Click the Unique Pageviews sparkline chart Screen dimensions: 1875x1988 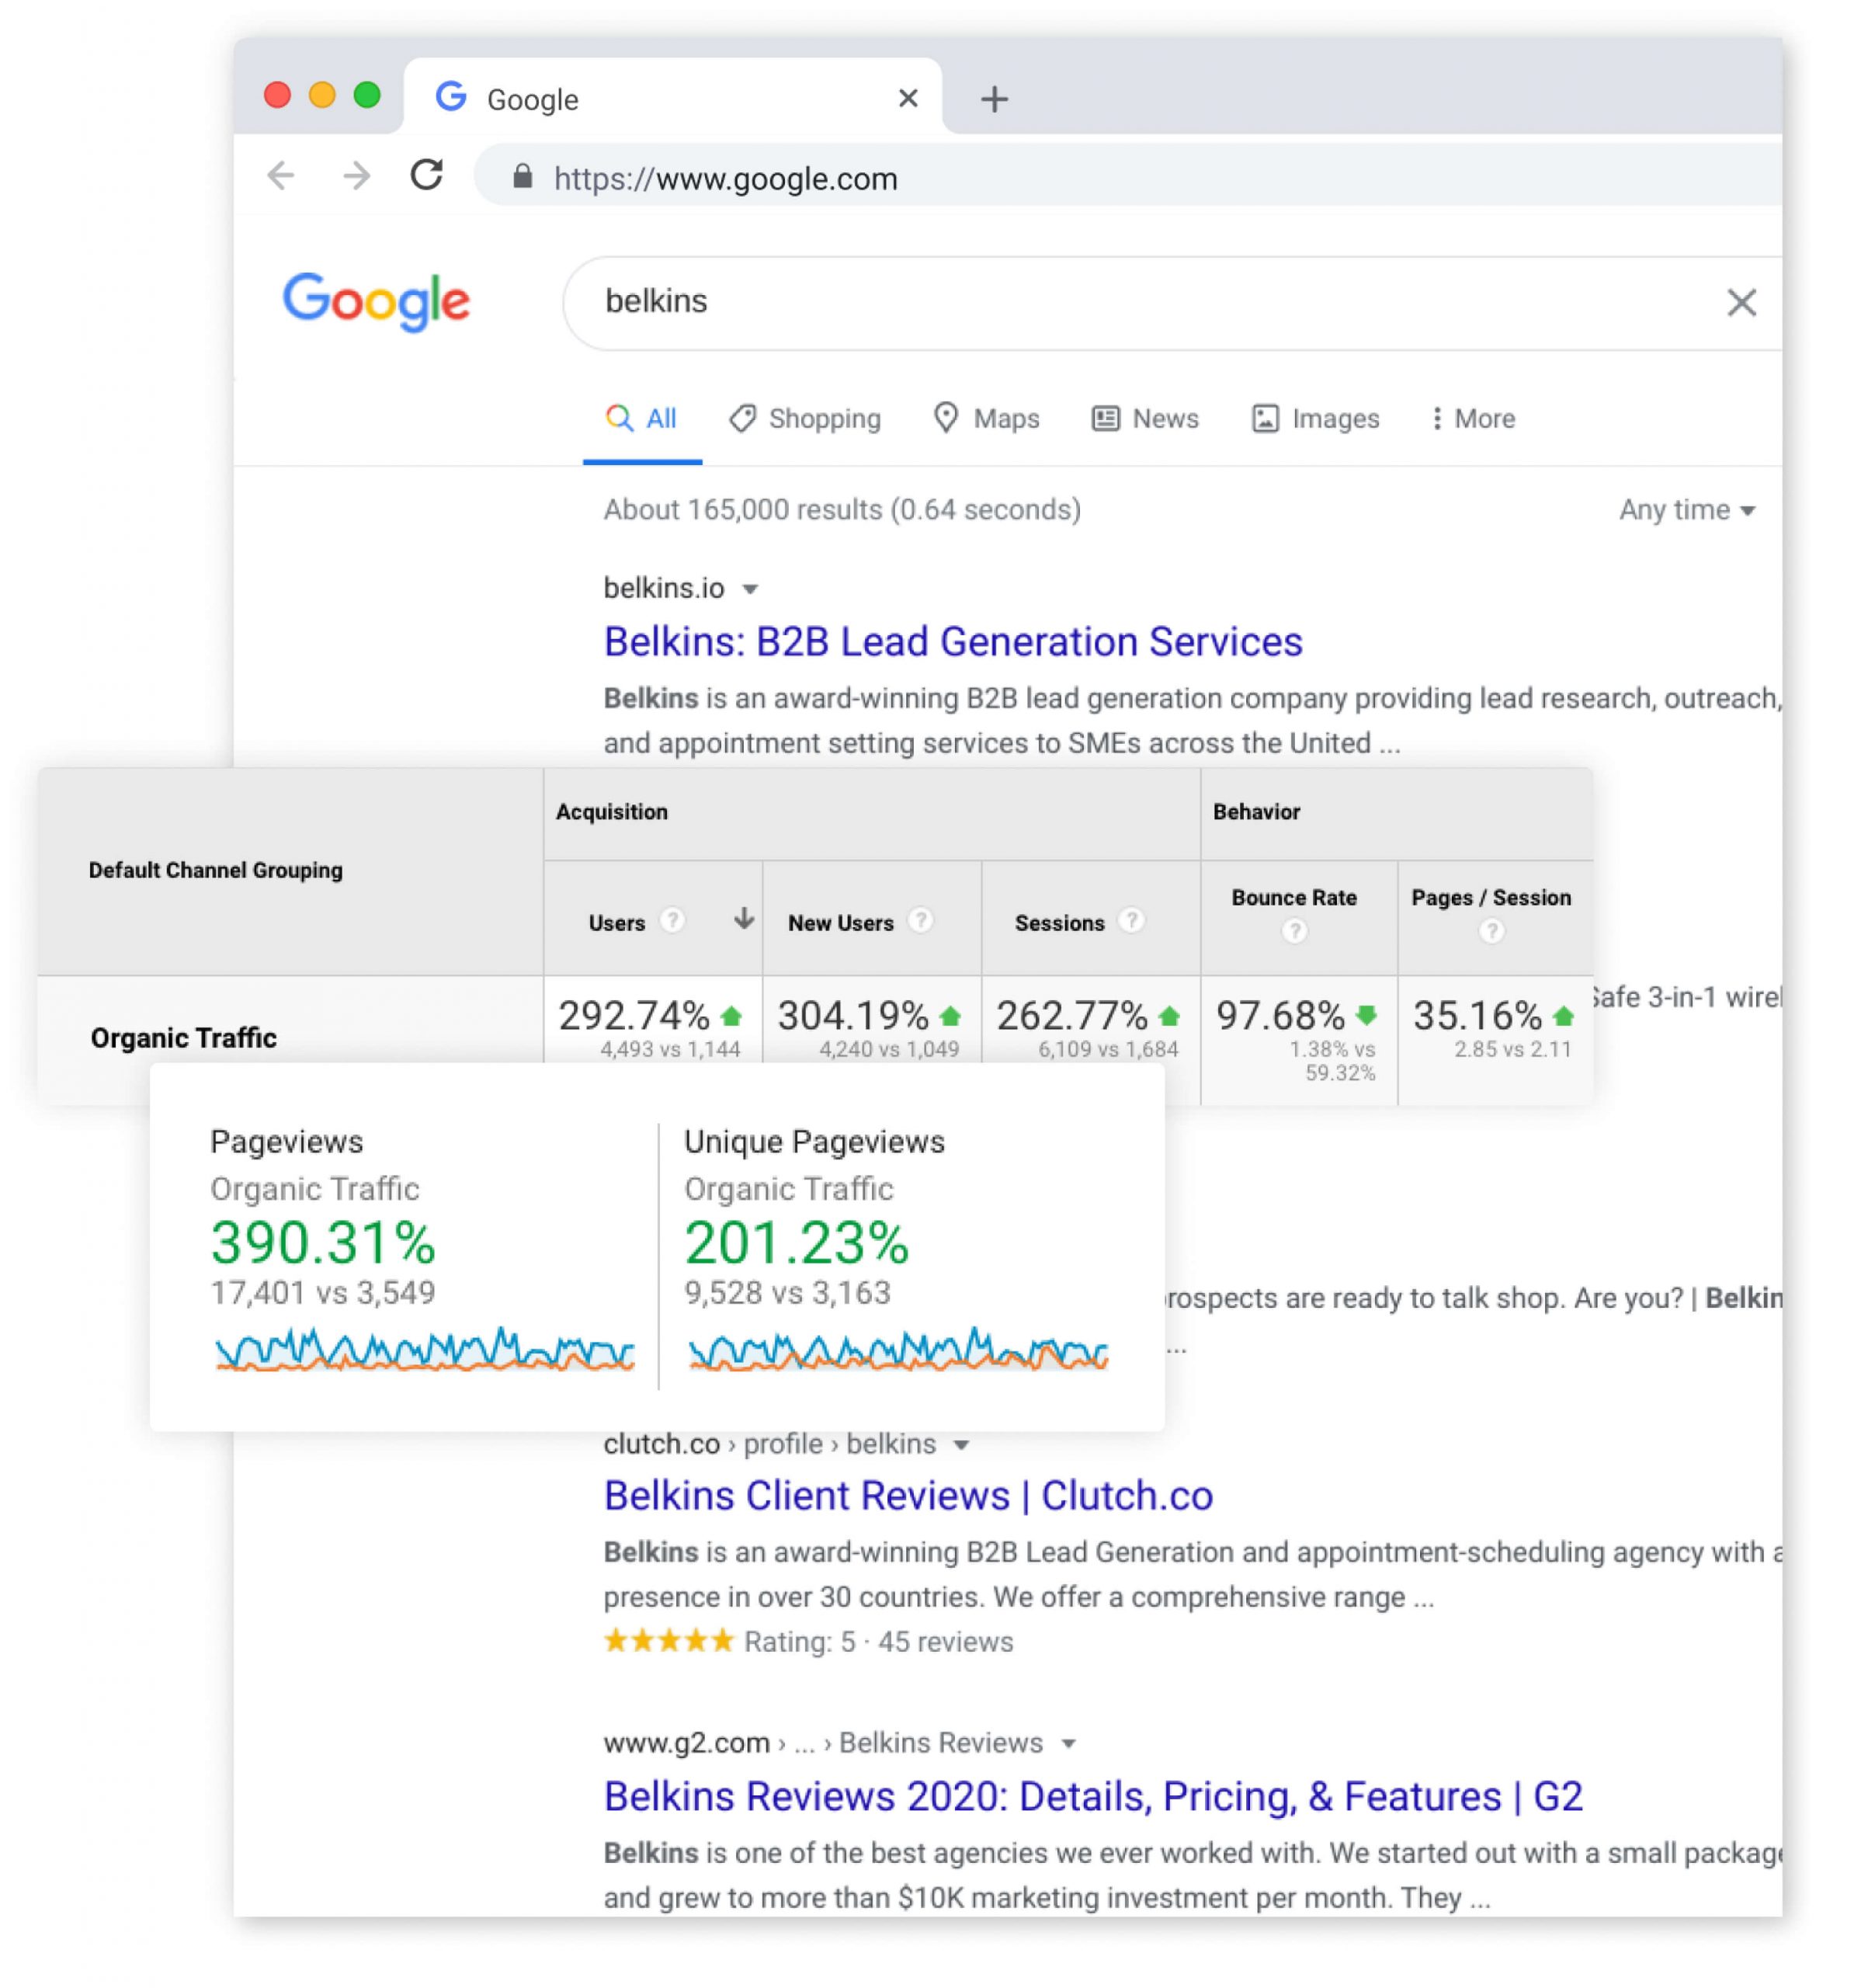tap(898, 1349)
